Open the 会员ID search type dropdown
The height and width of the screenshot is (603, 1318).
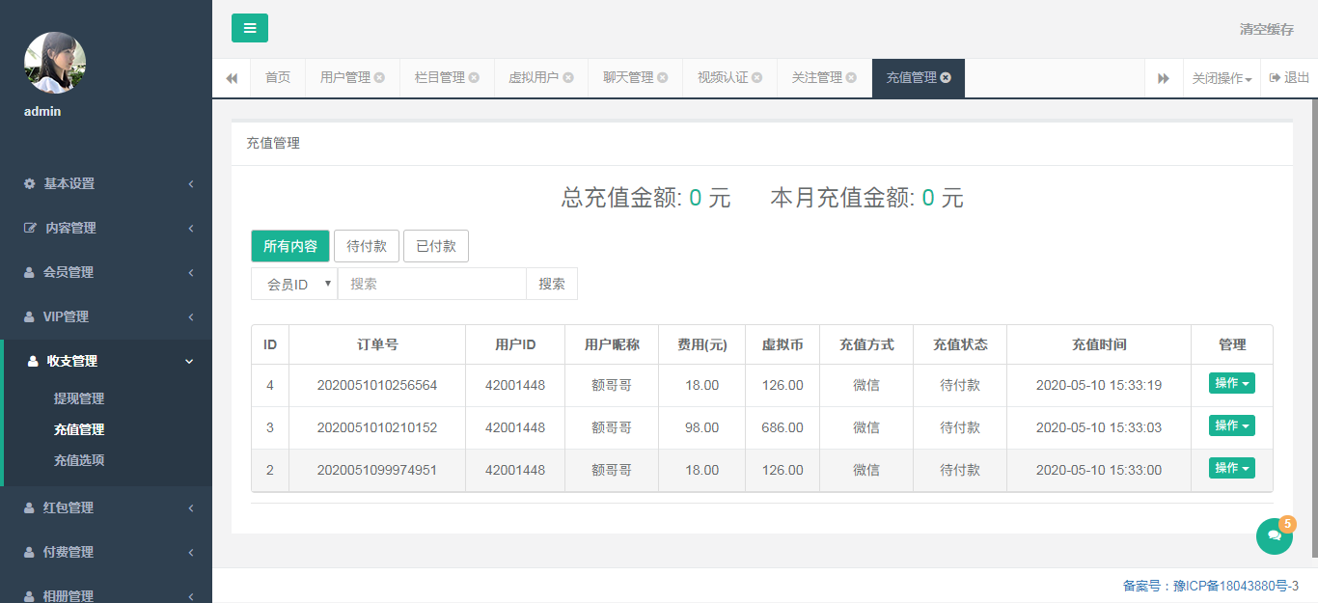pyautogui.click(x=294, y=285)
